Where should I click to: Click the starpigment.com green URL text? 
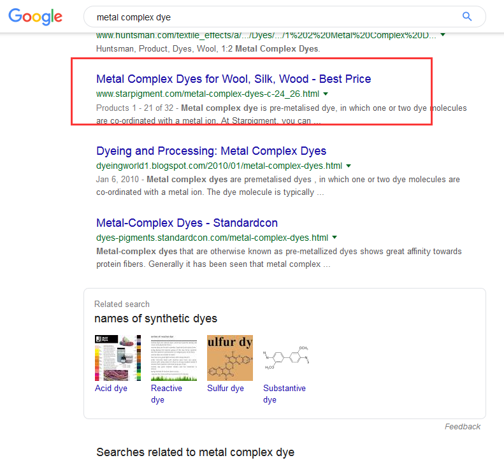(x=208, y=94)
